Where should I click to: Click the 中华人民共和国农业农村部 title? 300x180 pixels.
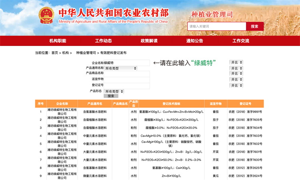114,13
